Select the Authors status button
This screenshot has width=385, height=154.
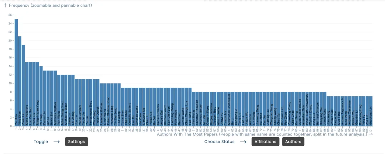tap(293, 142)
